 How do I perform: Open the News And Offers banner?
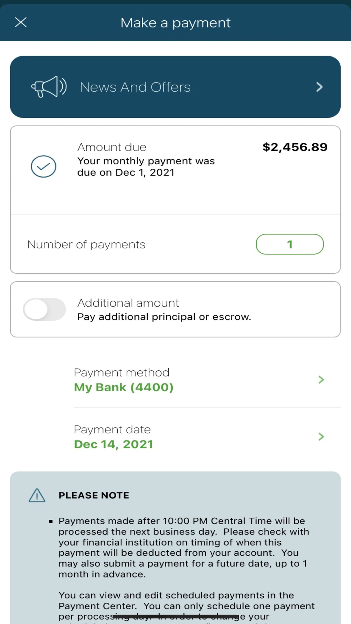click(x=135, y=87)
